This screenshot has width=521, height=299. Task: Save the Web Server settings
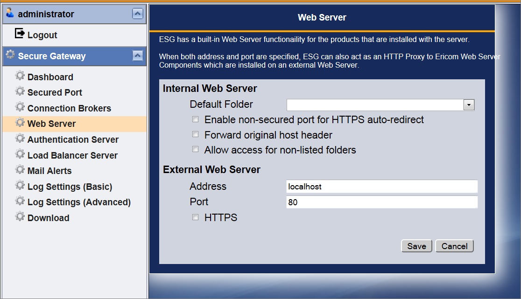(416, 246)
